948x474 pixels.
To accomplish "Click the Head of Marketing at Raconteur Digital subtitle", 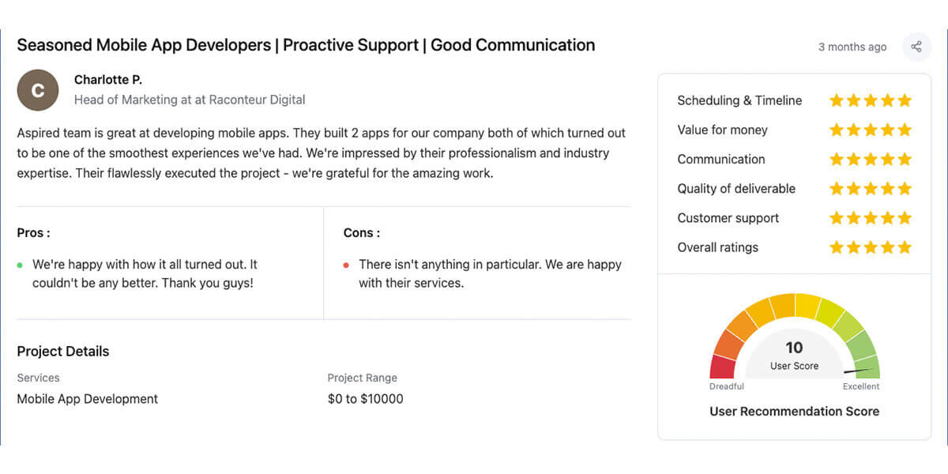I will click(x=190, y=100).
